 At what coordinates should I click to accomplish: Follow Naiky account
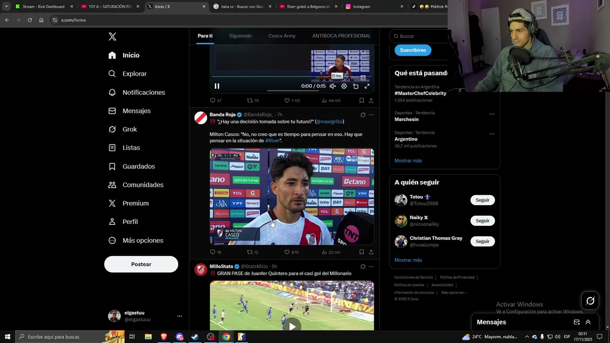pos(482,221)
